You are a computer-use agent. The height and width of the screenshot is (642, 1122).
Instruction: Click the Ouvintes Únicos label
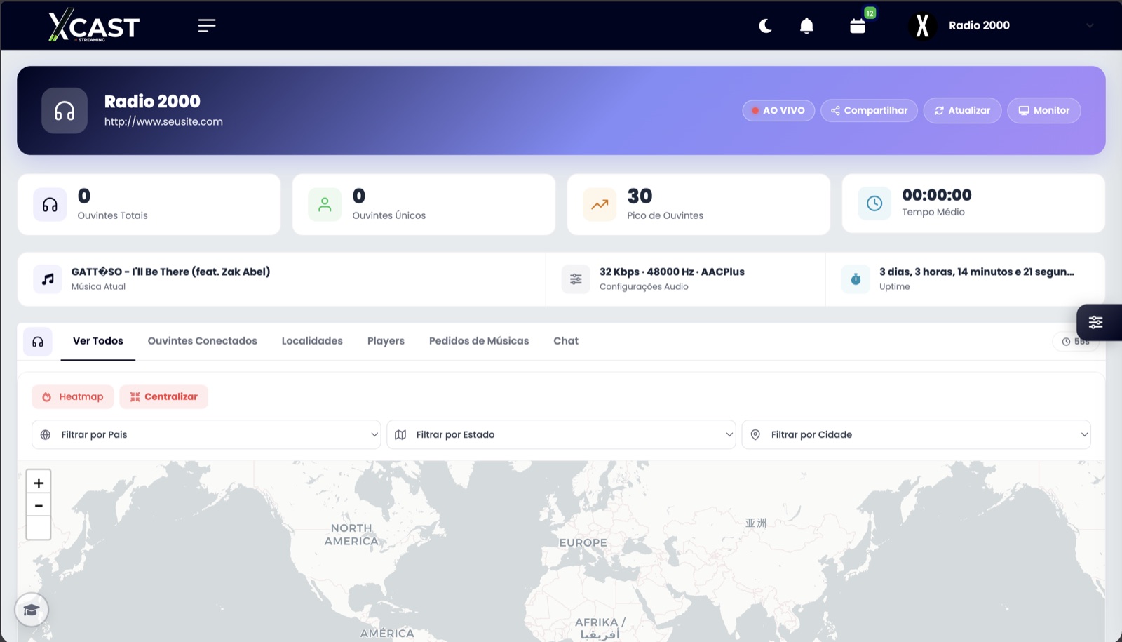[388, 215]
